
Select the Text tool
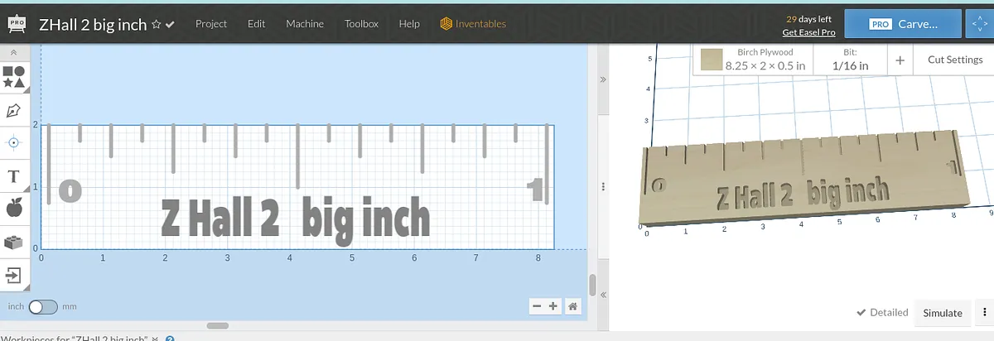[x=14, y=176]
